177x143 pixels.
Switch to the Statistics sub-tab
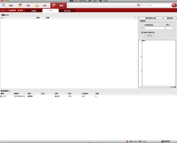pos(67,11)
